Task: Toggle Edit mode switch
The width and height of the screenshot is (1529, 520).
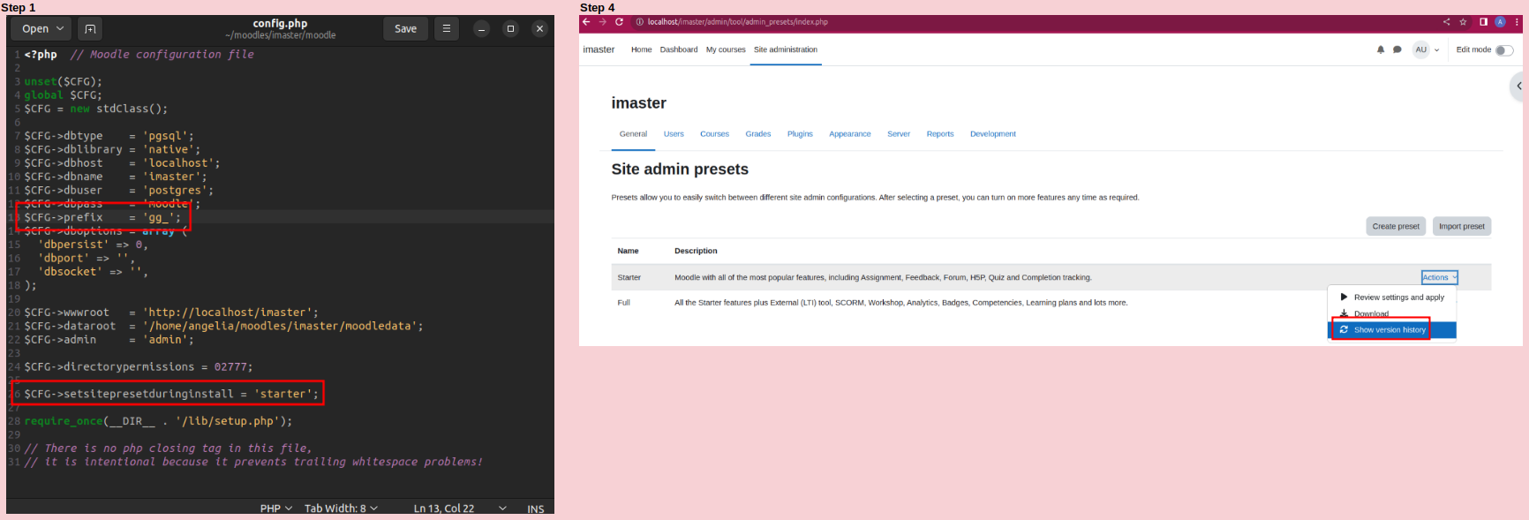Action: (1504, 50)
